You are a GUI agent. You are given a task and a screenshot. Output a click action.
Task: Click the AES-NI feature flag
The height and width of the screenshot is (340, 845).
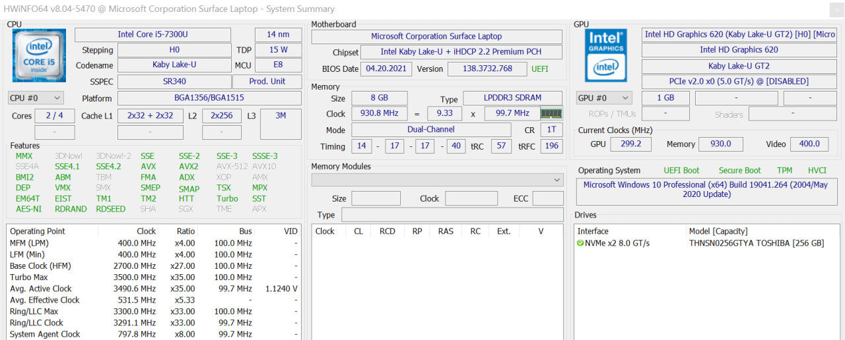click(28, 209)
